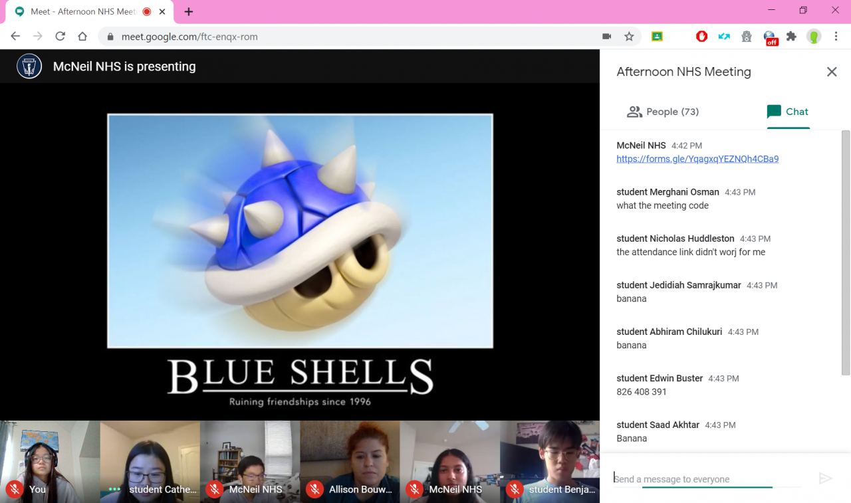Click the blue arrows extension icon
The image size is (851, 503).
724,37
